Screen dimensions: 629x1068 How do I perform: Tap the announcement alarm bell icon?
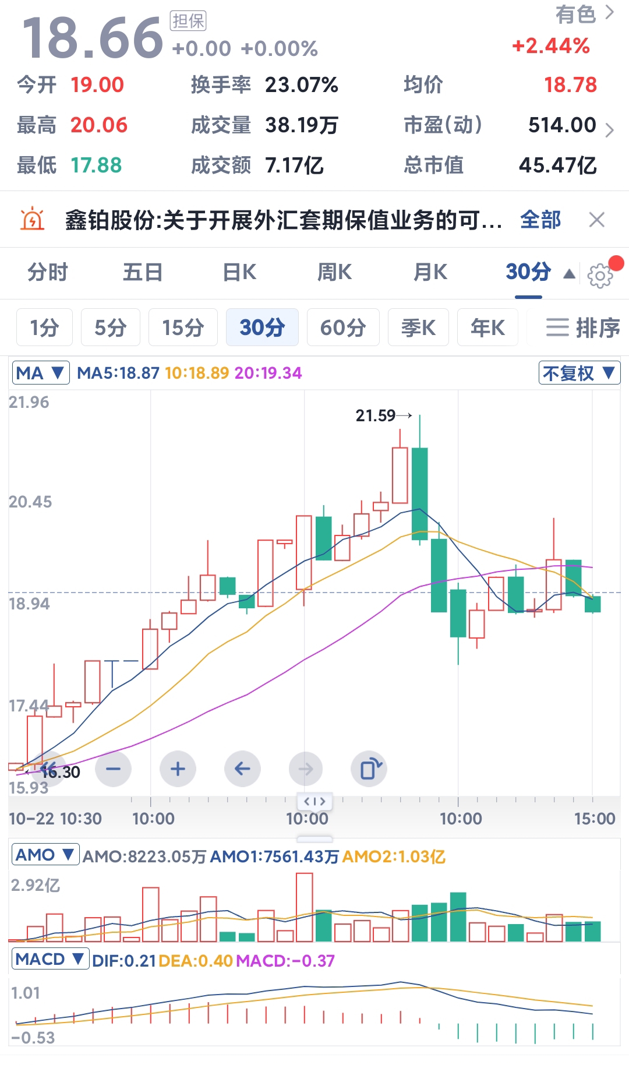[33, 220]
